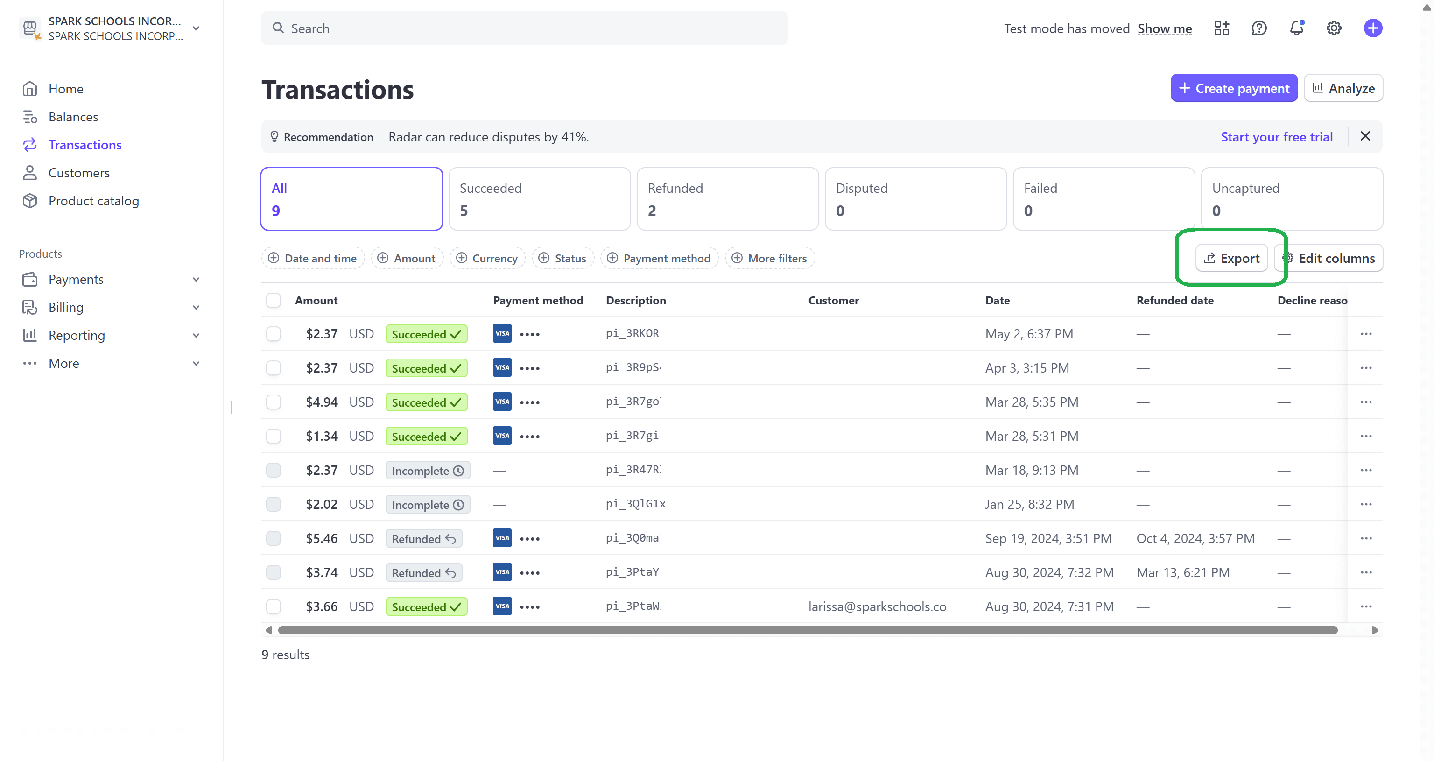Open the settings gear icon

[x=1334, y=28]
